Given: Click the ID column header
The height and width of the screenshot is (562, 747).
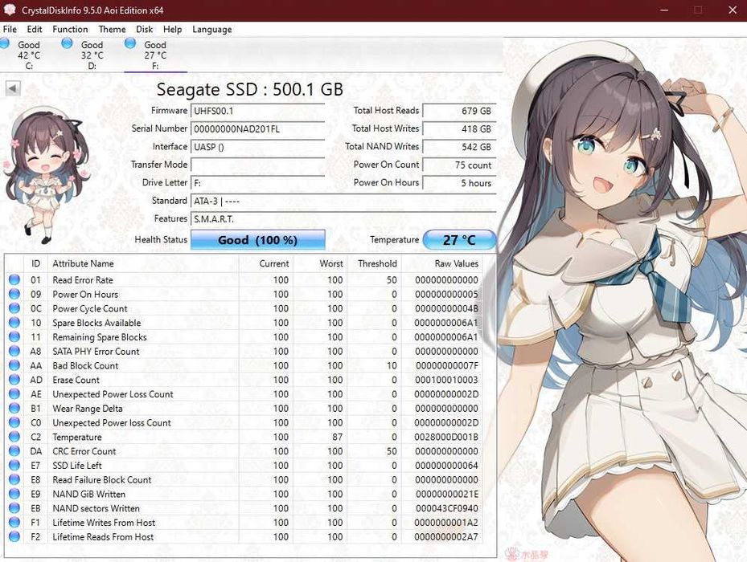Looking at the screenshot, I should (35, 263).
